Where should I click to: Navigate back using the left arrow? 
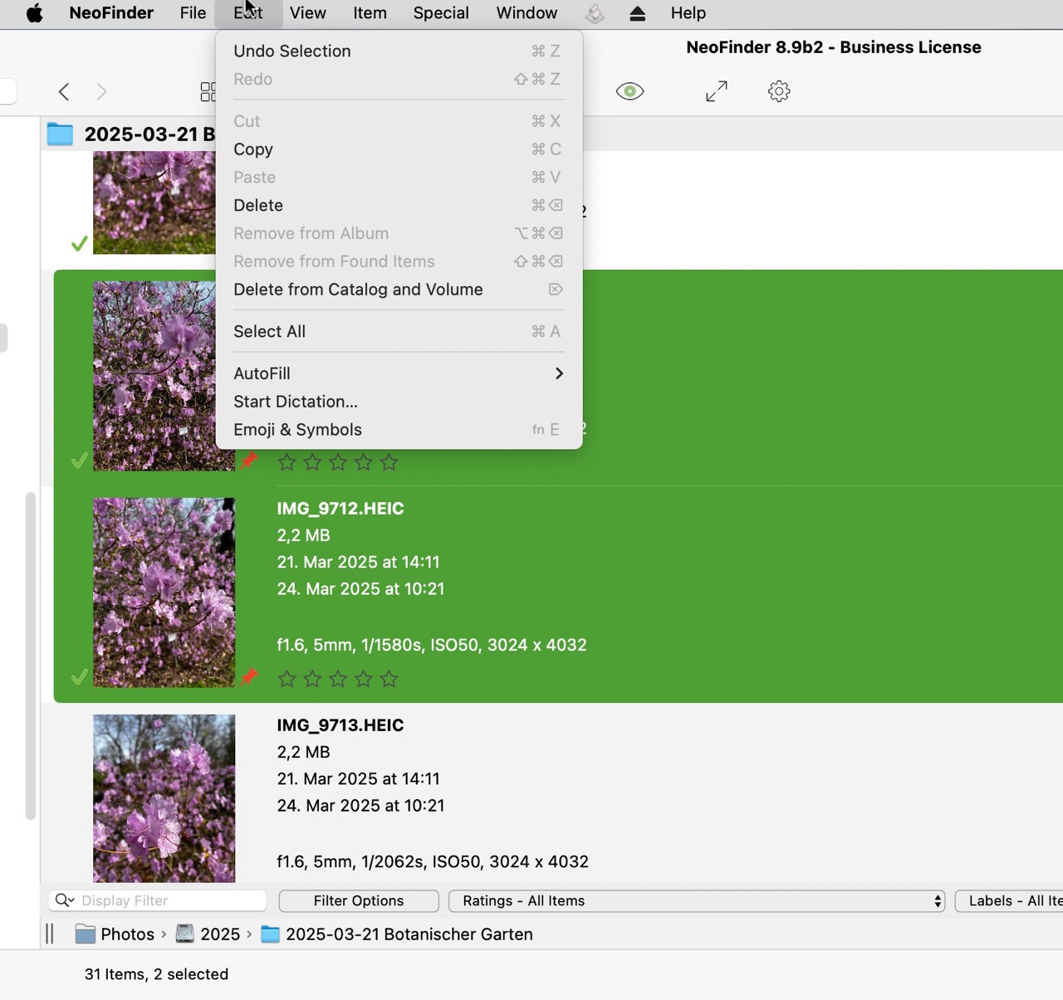pyautogui.click(x=64, y=91)
